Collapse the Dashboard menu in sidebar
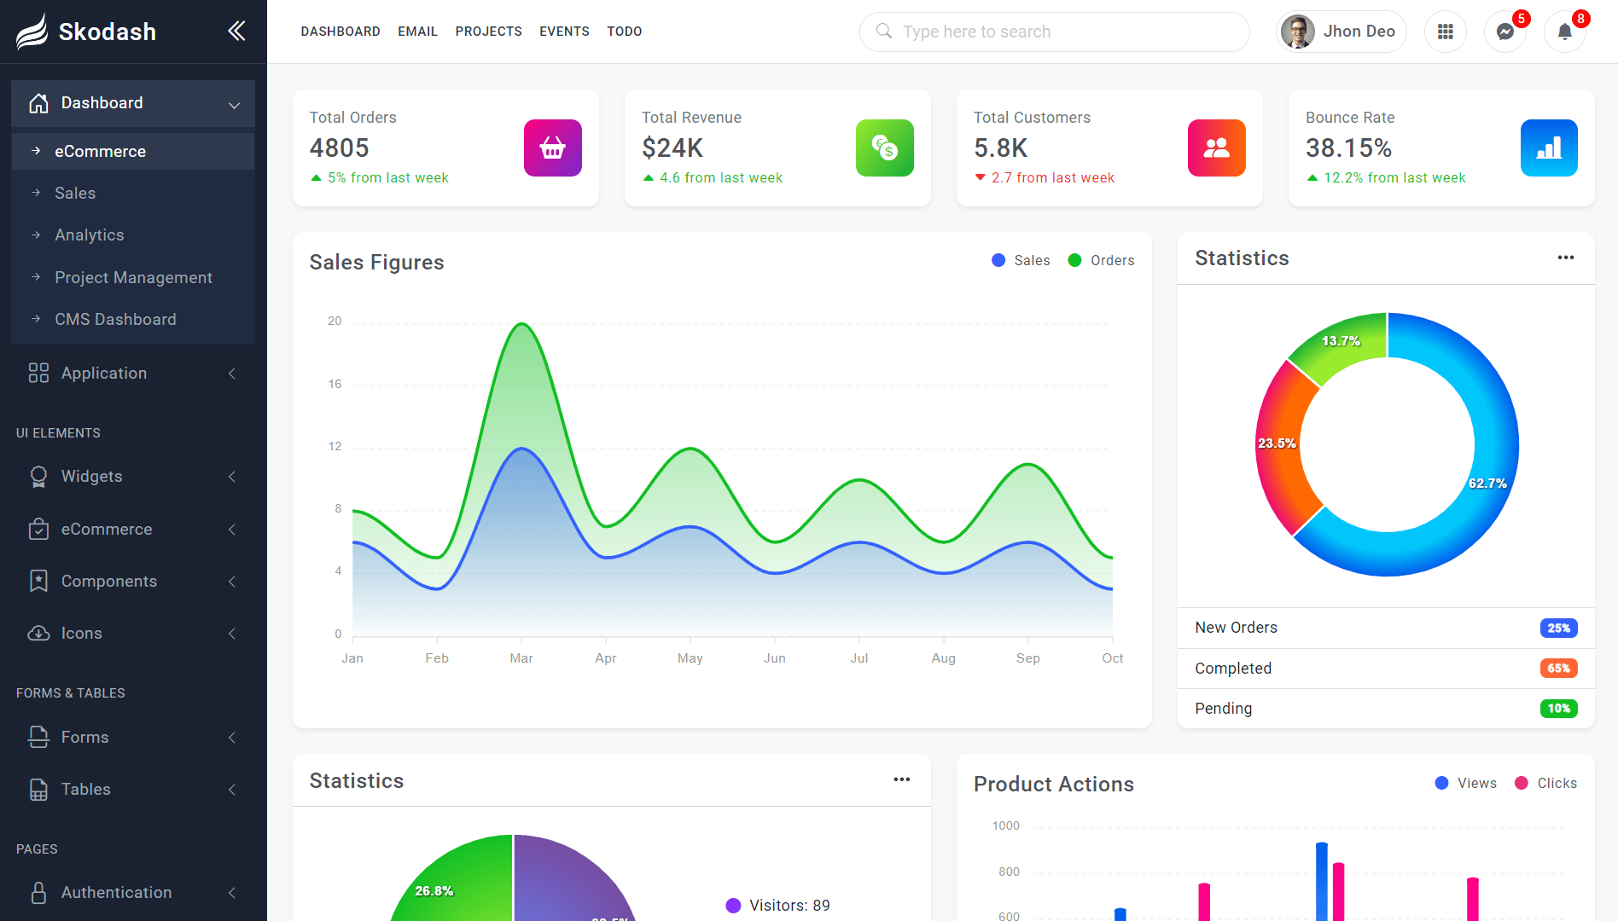 (235, 103)
